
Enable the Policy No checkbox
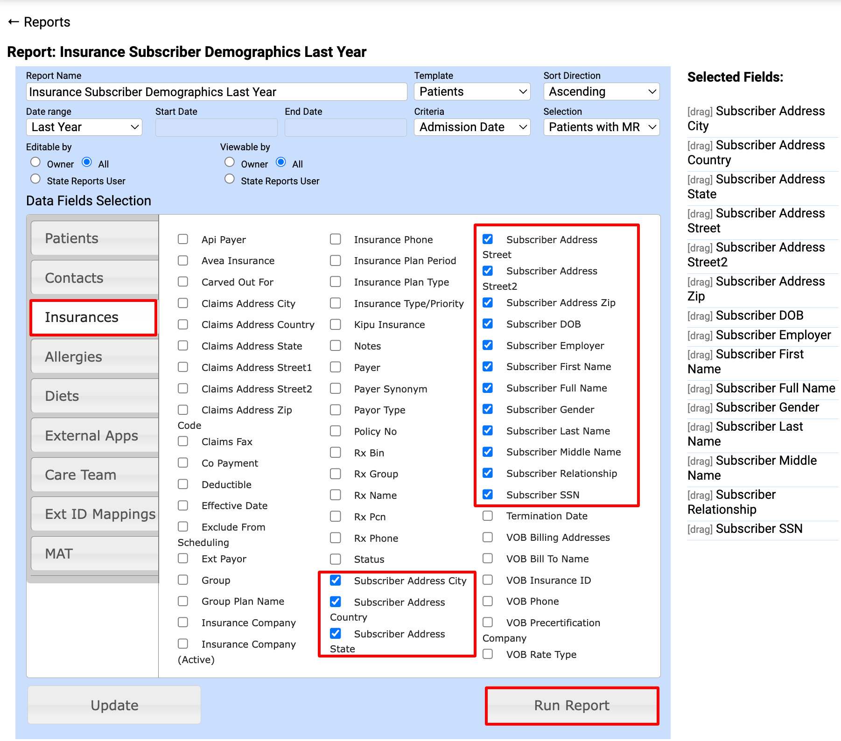[336, 431]
